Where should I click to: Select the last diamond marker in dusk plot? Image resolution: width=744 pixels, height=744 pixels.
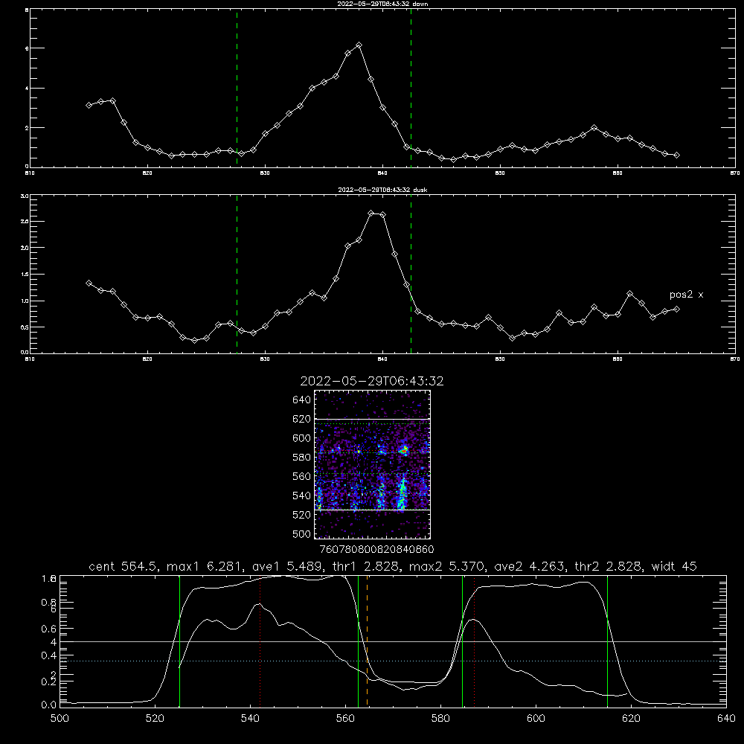pos(676,309)
